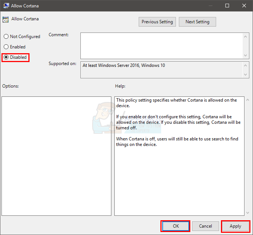Maximize the Allow Cortana window
253x235 pixels.
coord(227,6)
